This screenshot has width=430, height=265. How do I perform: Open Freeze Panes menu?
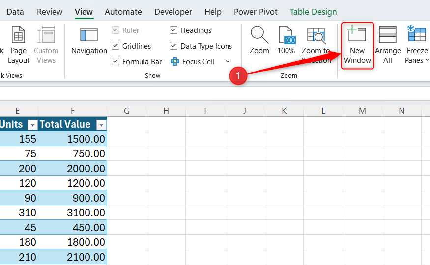(x=417, y=45)
